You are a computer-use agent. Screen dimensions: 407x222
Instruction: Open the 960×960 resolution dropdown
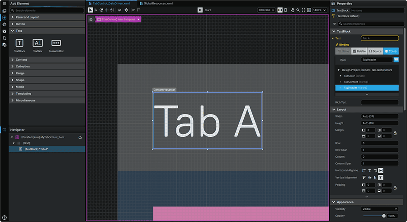tap(266, 10)
